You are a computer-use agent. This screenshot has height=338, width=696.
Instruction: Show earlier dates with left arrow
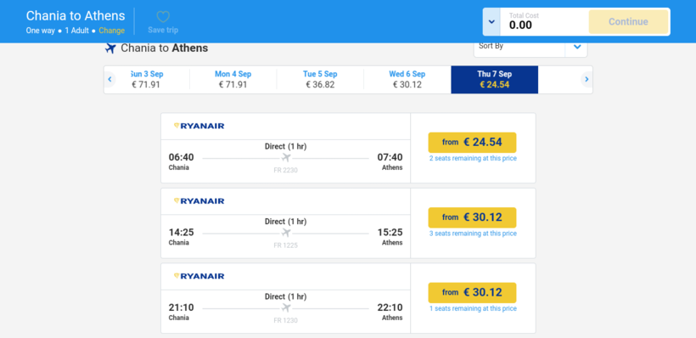click(109, 80)
